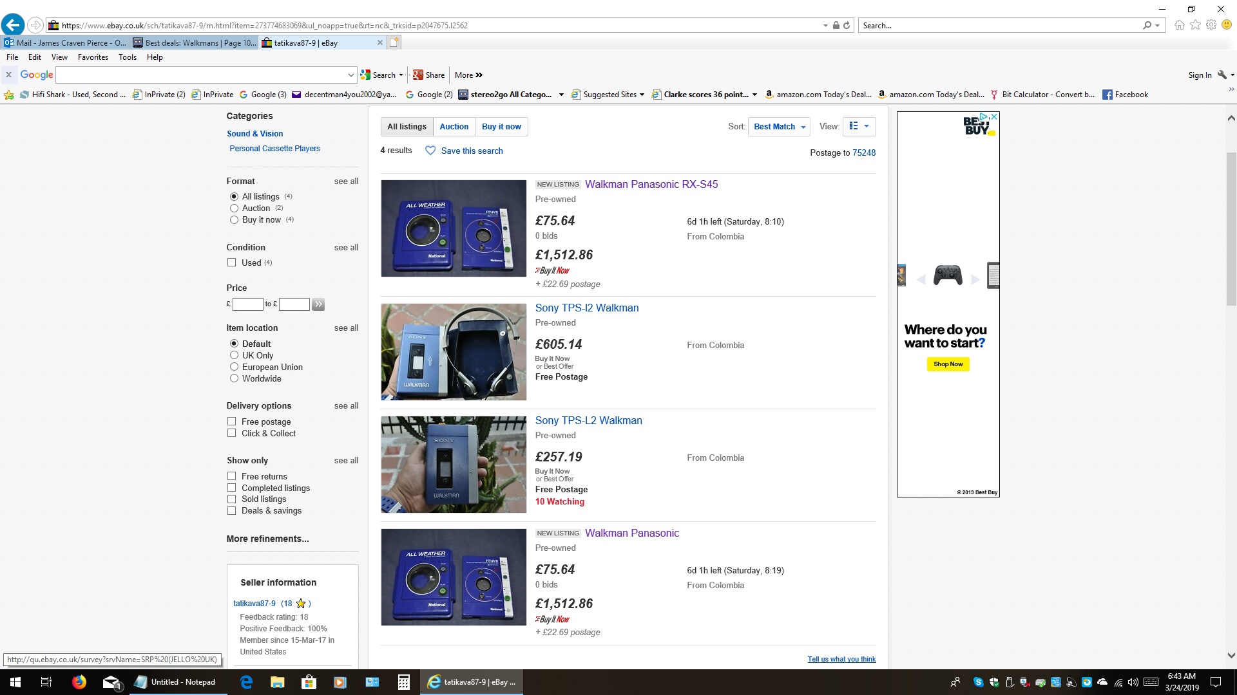Open Task View in the taskbar
Viewport: 1237px width, 695px height.
[46, 682]
